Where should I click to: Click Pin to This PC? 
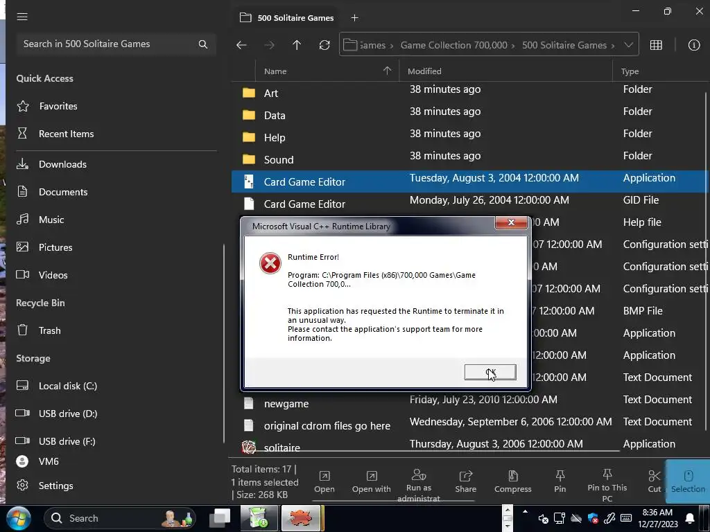tap(607, 486)
